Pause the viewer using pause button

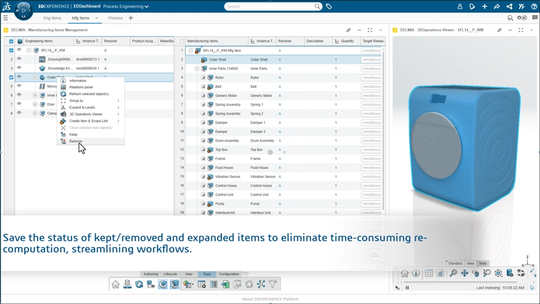pyautogui.click(x=407, y=288)
